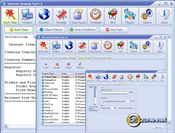Open Plug-ins icon in the rearmost window
This screenshot has width=175, height=133.
click(x=130, y=16)
